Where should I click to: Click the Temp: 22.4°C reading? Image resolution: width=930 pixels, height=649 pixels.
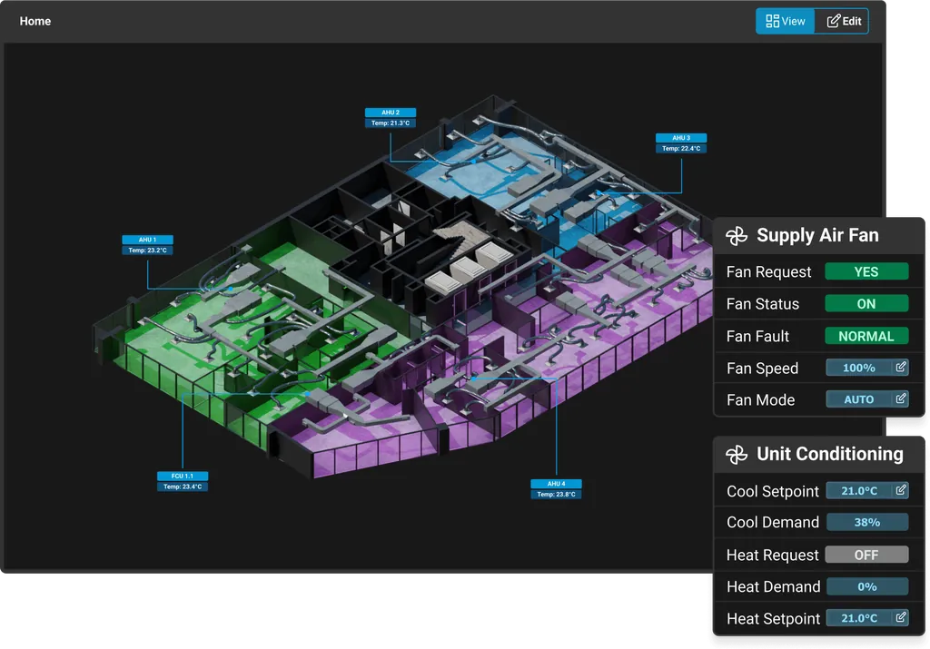(x=681, y=148)
